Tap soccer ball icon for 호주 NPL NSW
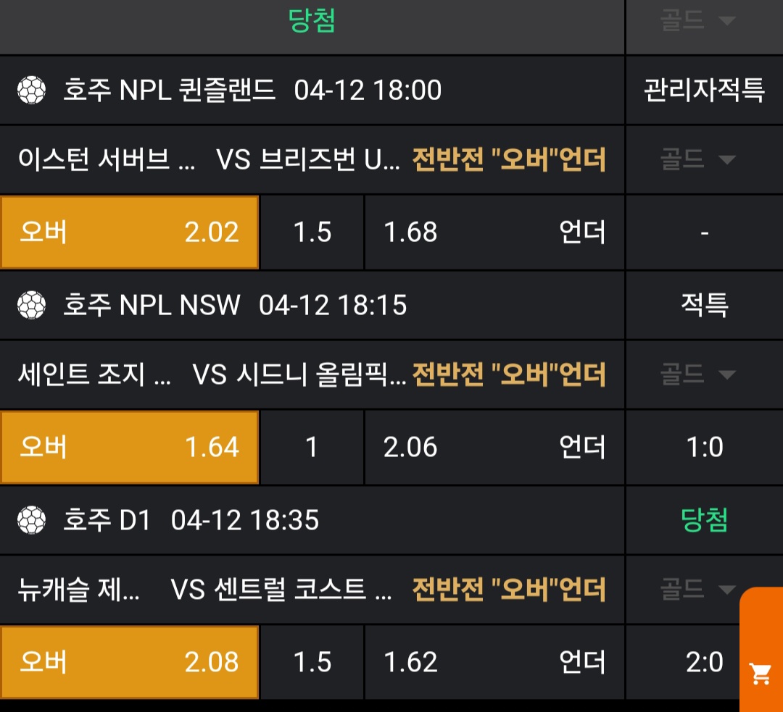This screenshot has height=712, width=783. 31,306
